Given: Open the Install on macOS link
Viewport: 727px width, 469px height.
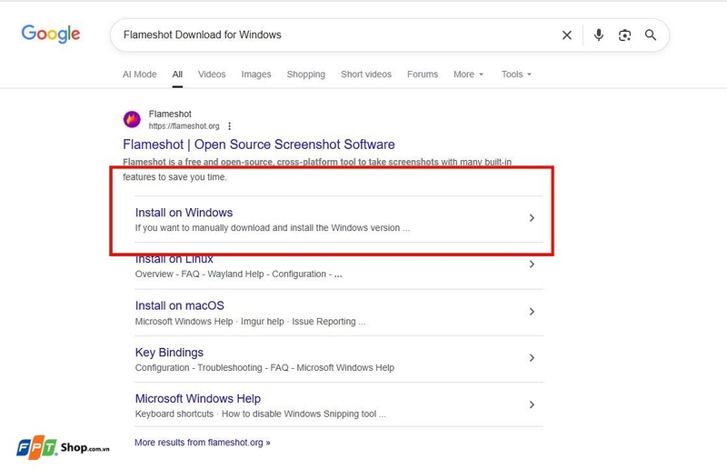Looking at the screenshot, I should click(179, 305).
